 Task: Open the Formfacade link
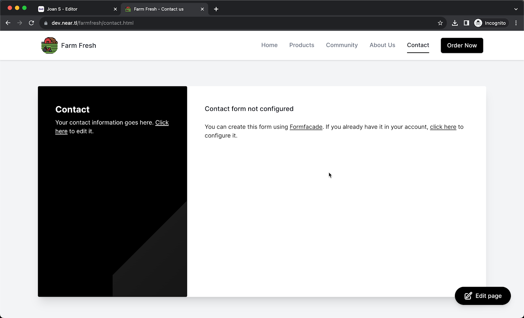tap(306, 127)
